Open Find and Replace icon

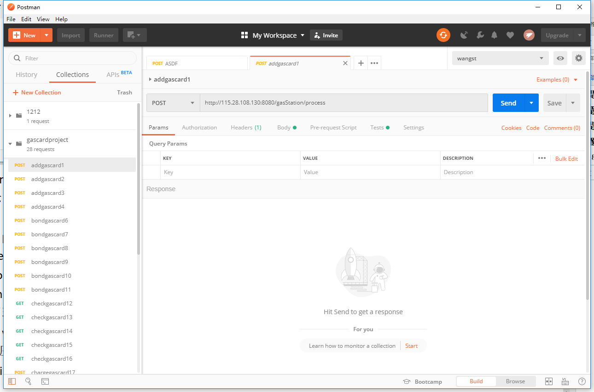(28, 381)
